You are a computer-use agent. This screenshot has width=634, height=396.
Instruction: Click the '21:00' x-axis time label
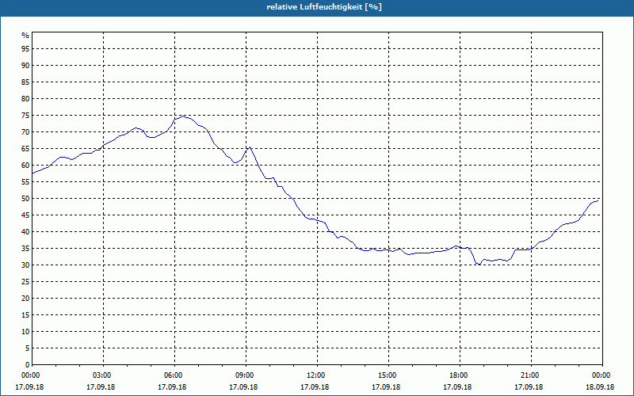529,375
